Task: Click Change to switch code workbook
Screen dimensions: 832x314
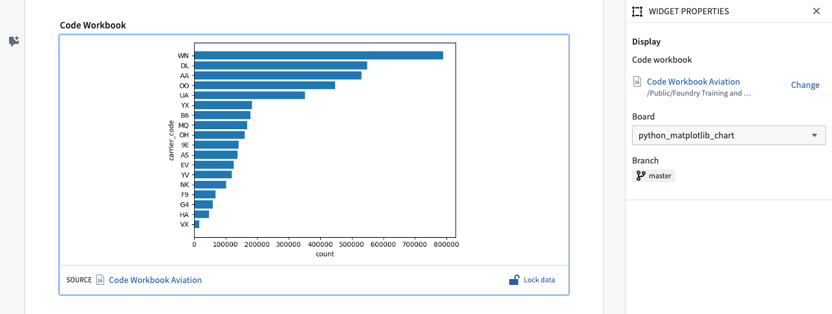Action: point(805,85)
